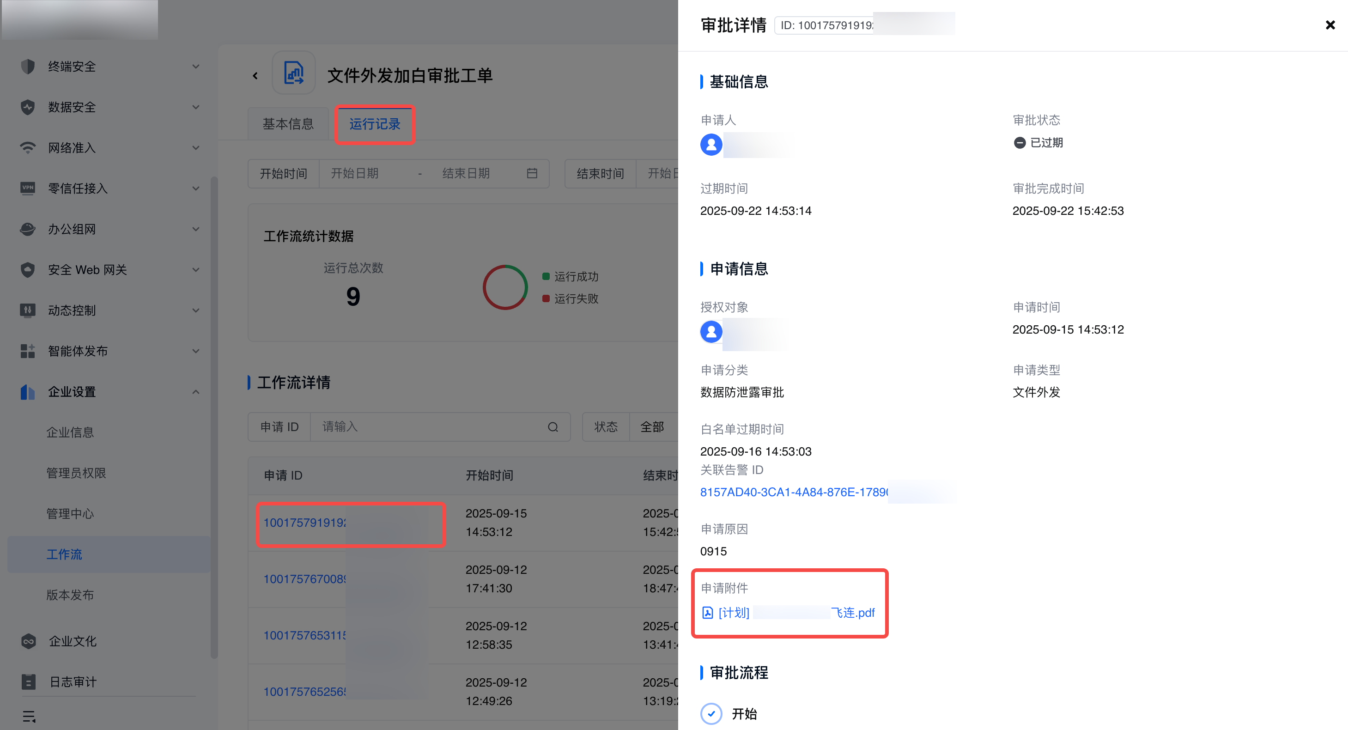The height and width of the screenshot is (730, 1348).
Task: Expand the 数据安全 menu chevron
Action: coord(196,107)
